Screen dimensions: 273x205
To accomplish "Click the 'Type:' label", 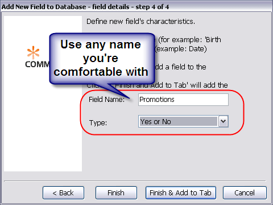I will [98, 122].
